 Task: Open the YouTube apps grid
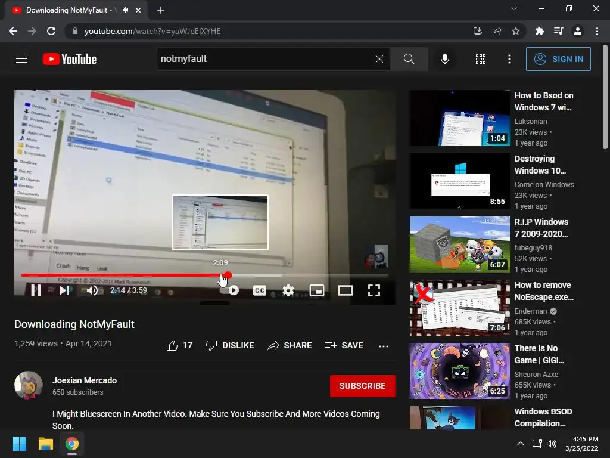coord(481,59)
